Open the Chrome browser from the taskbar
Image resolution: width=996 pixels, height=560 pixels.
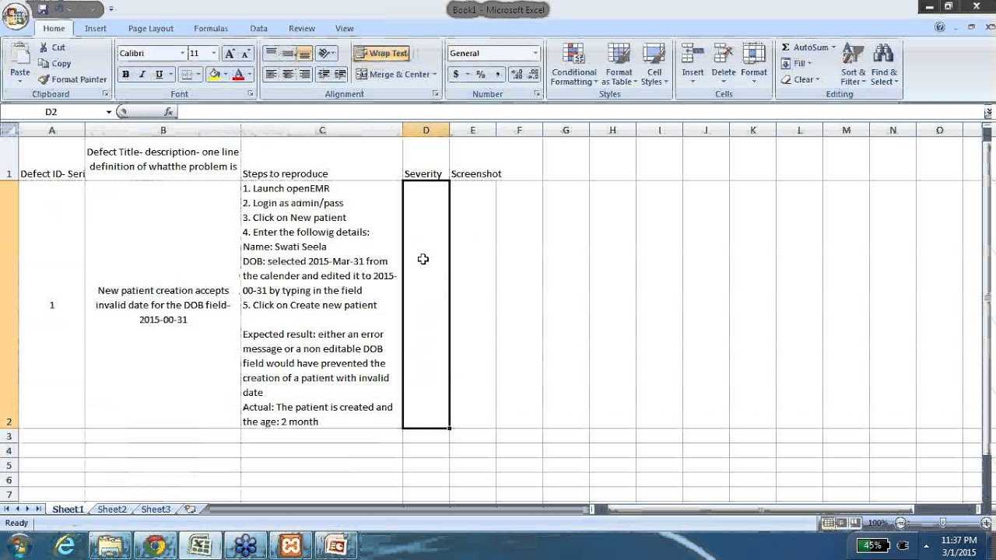click(156, 545)
